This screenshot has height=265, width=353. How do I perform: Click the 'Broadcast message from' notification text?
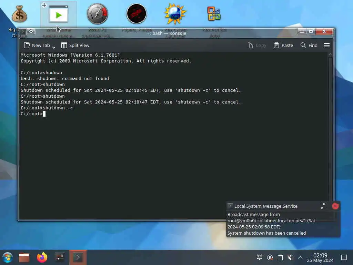click(253, 214)
